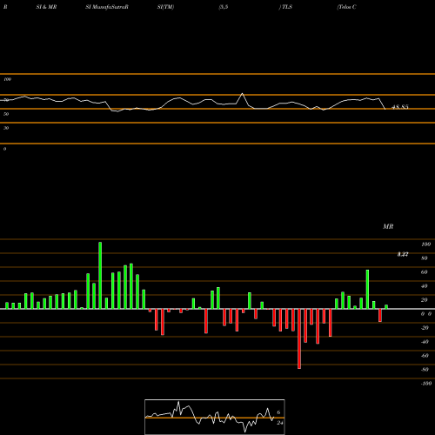Click the 'SI MunafaSutraR' header text
Viewport: 435px width, 435px height.
click(x=107, y=7)
